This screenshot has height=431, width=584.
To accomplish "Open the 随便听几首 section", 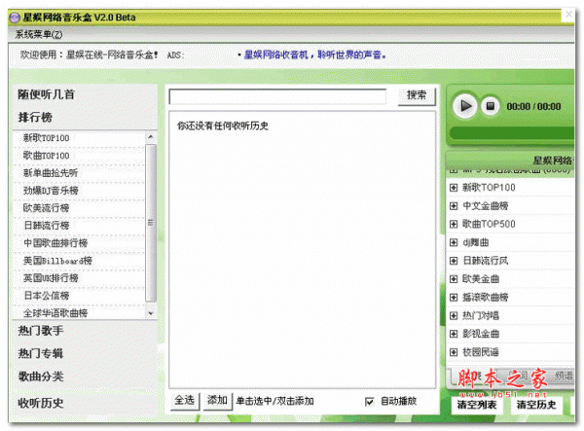I will point(46,94).
